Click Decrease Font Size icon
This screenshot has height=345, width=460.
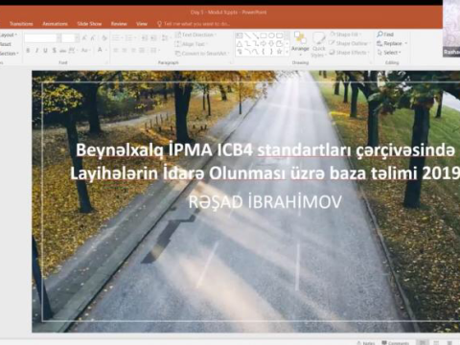click(93, 38)
